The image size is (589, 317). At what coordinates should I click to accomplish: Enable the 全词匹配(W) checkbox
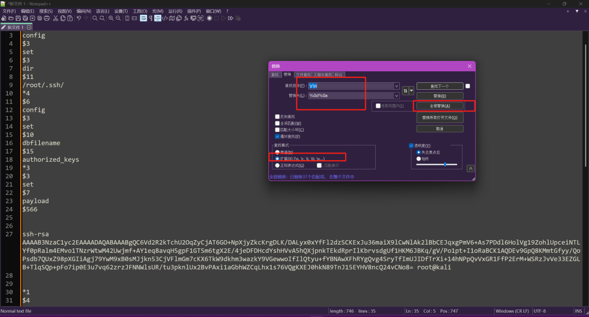(x=277, y=124)
